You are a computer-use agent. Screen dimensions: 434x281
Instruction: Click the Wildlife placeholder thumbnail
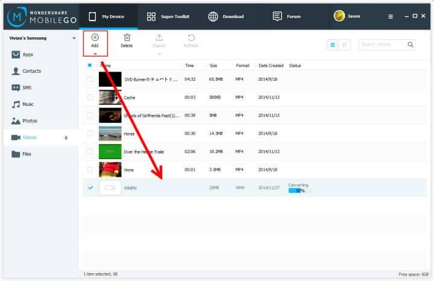pos(110,188)
